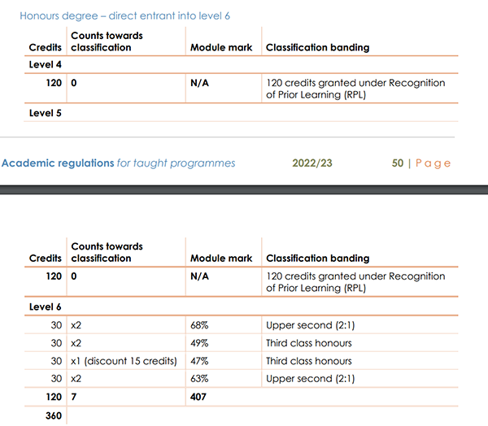Click the 47% module mark value
The height and width of the screenshot is (426, 488).
coord(201,361)
